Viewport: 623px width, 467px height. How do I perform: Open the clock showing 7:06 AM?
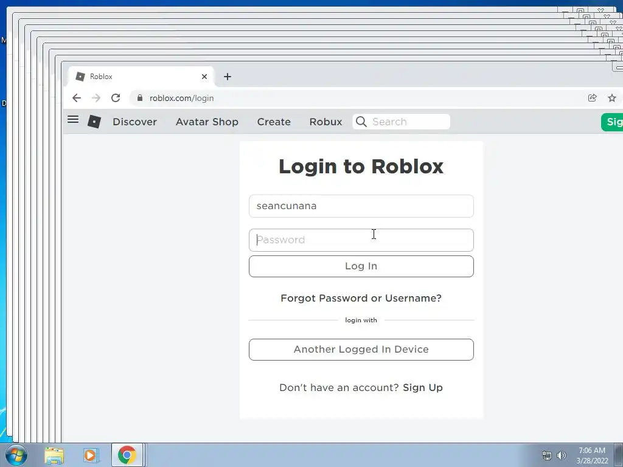tap(592, 455)
